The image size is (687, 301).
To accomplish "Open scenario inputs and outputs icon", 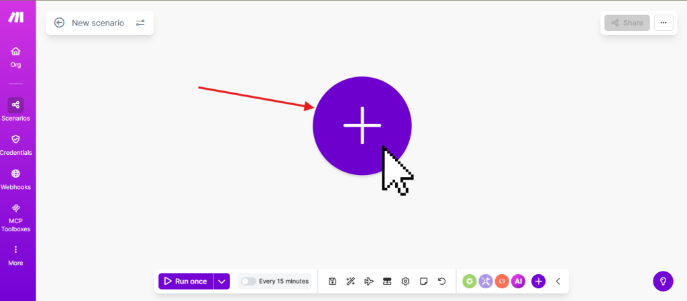I will point(387,282).
